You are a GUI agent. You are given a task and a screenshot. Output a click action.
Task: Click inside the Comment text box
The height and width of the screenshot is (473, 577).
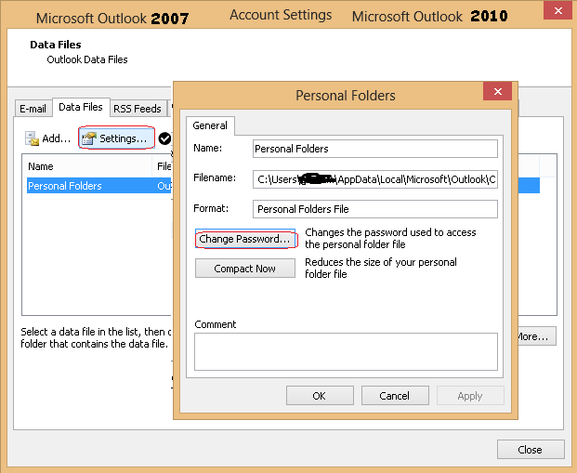pyautogui.click(x=346, y=351)
